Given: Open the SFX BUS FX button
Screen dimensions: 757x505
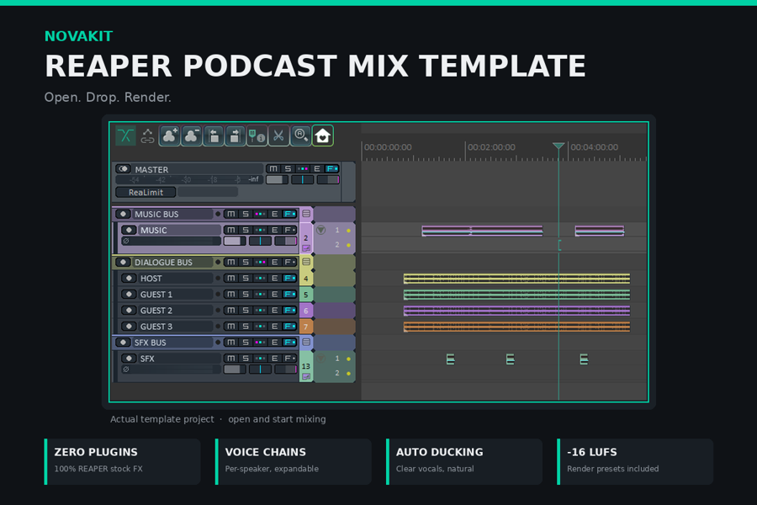Looking at the screenshot, I should (x=289, y=343).
